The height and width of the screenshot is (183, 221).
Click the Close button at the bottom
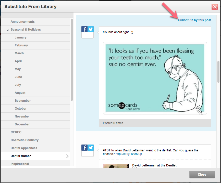pyautogui.click(x=202, y=175)
